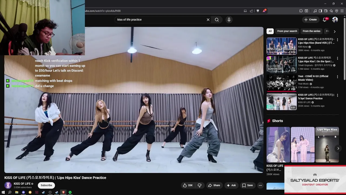Viewport: 346px width, 195px height.
Task: Open Yeat COMË N GO video thumbnail
Action: [281, 83]
